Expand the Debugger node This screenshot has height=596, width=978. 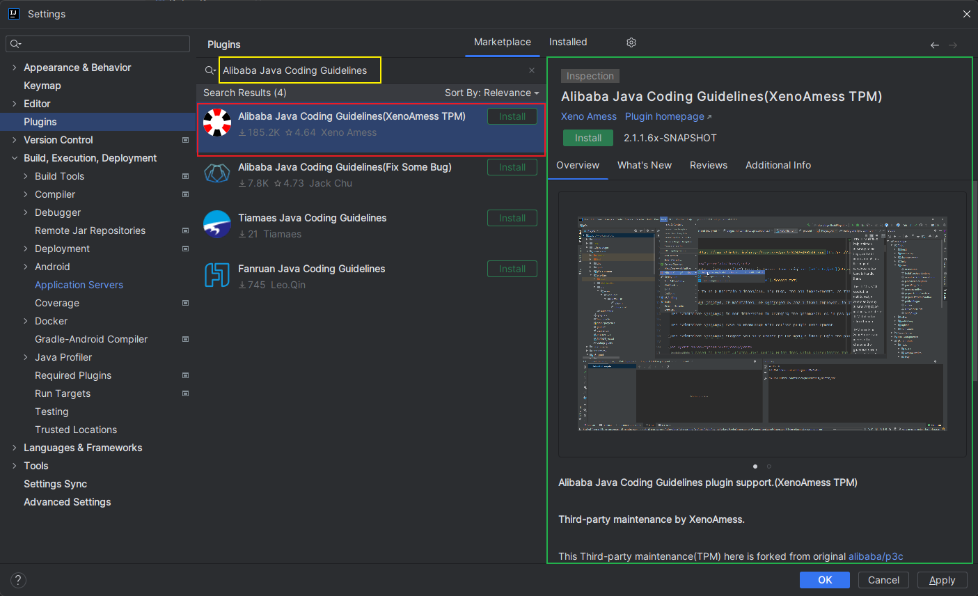pos(26,212)
